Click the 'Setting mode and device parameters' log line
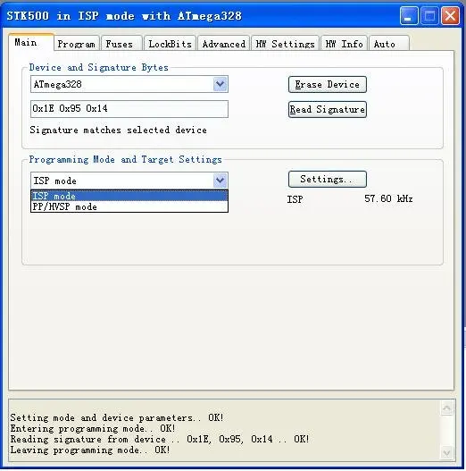Screen dimensions: 466x471 (117, 417)
